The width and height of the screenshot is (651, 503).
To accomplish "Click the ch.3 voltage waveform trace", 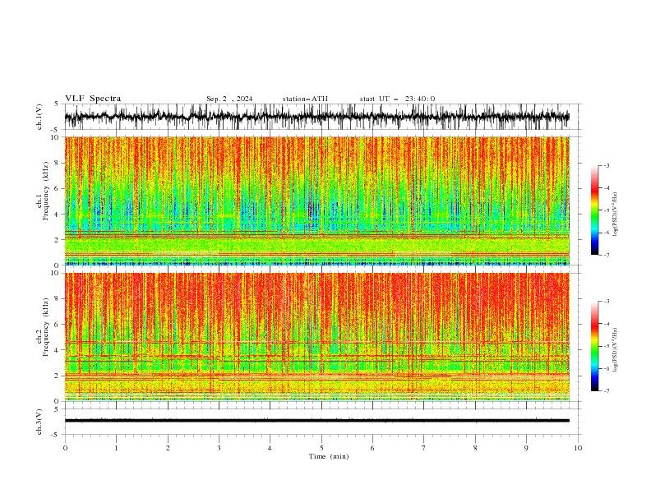I will point(316,421).
